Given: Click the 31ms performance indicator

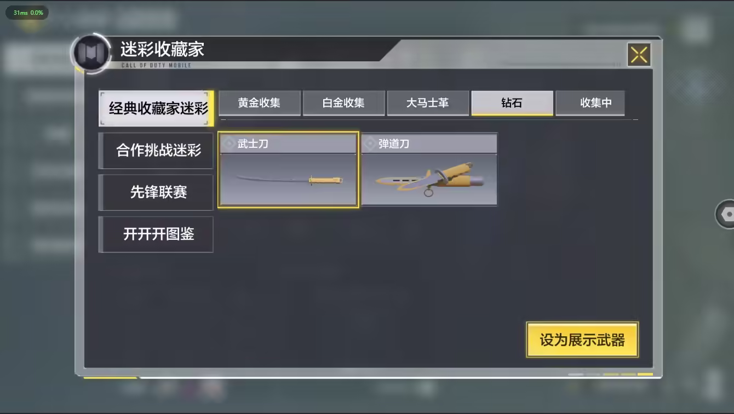Looking at the screenshot, I should pyautogui.click(x=27, y=13).
